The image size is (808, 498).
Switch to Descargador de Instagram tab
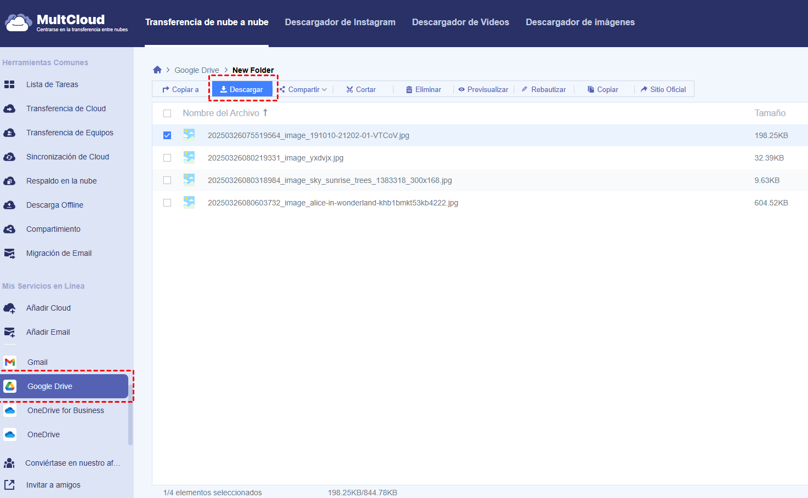point(340,22)
